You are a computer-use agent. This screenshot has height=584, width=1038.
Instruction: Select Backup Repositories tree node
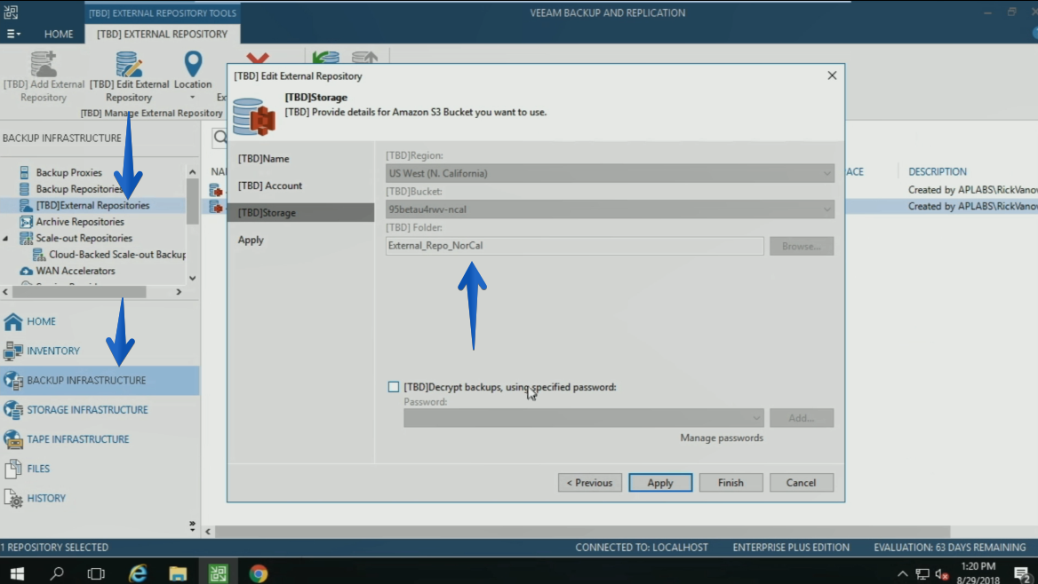[78, 189]
